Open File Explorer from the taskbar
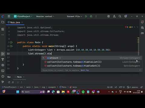Screen dimensions: 145x108 point(63,92)
